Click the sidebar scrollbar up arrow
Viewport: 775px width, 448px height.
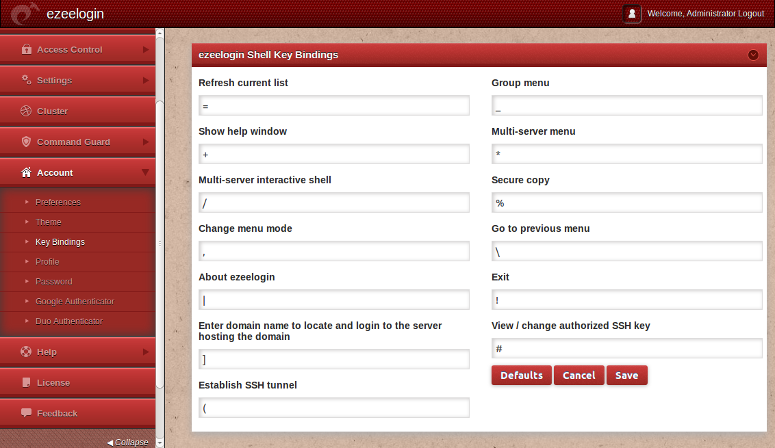(160, 33)
